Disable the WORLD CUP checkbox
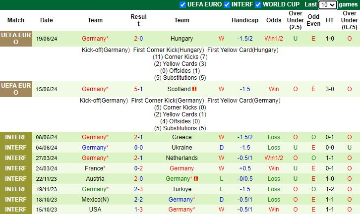This screenshot has height=214, width=360. 258,4
